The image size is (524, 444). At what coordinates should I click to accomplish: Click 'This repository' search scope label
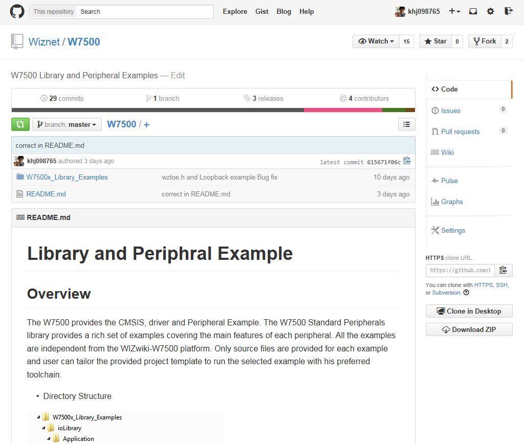tap(53, 12)
